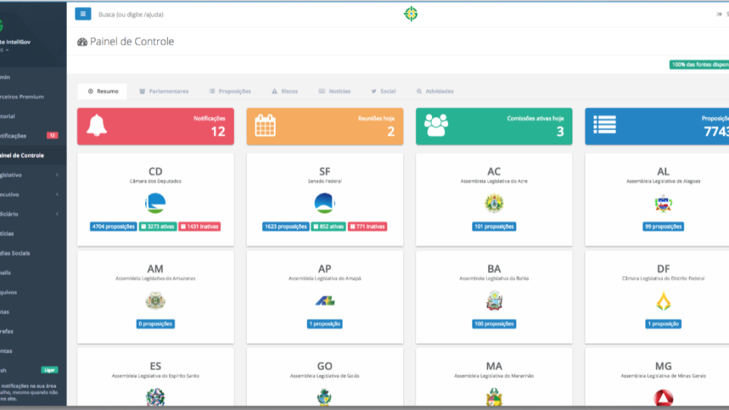This screenshot has height=410, width=729.
Task: Click the Amazonas assembly coat of arms
Action: click(155, 301)
